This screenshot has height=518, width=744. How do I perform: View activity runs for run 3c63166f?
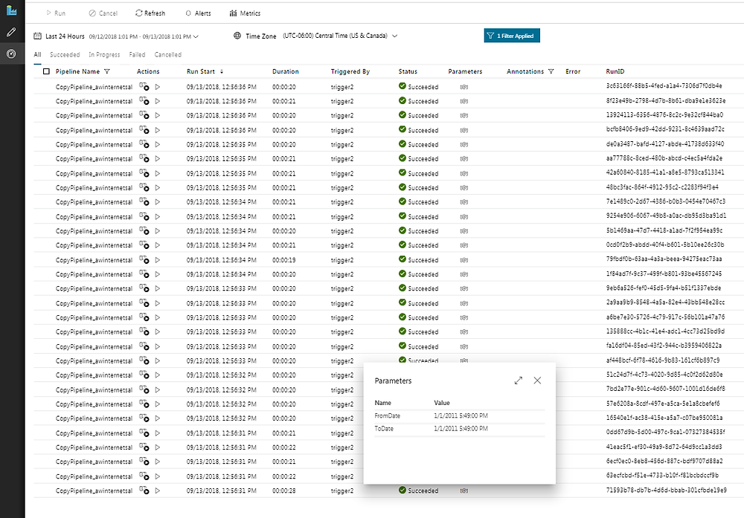pos(144,87)
